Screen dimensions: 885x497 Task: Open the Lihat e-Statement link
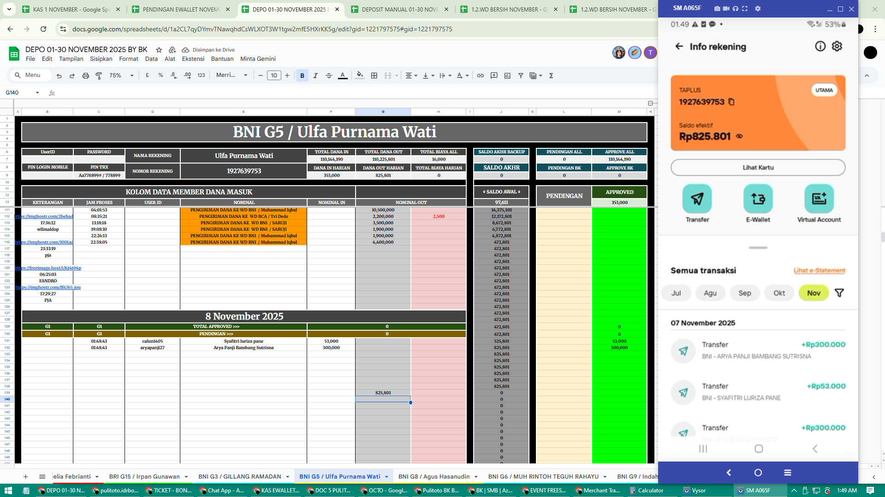point(819,271)
